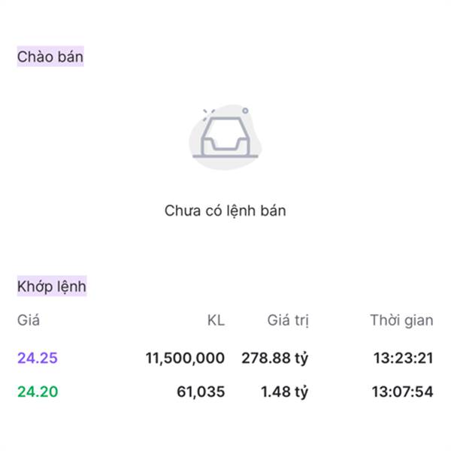Click the green 24.20 price
Image resolution: width=451 pixels, height=451 pixels.
coord(38,392)
